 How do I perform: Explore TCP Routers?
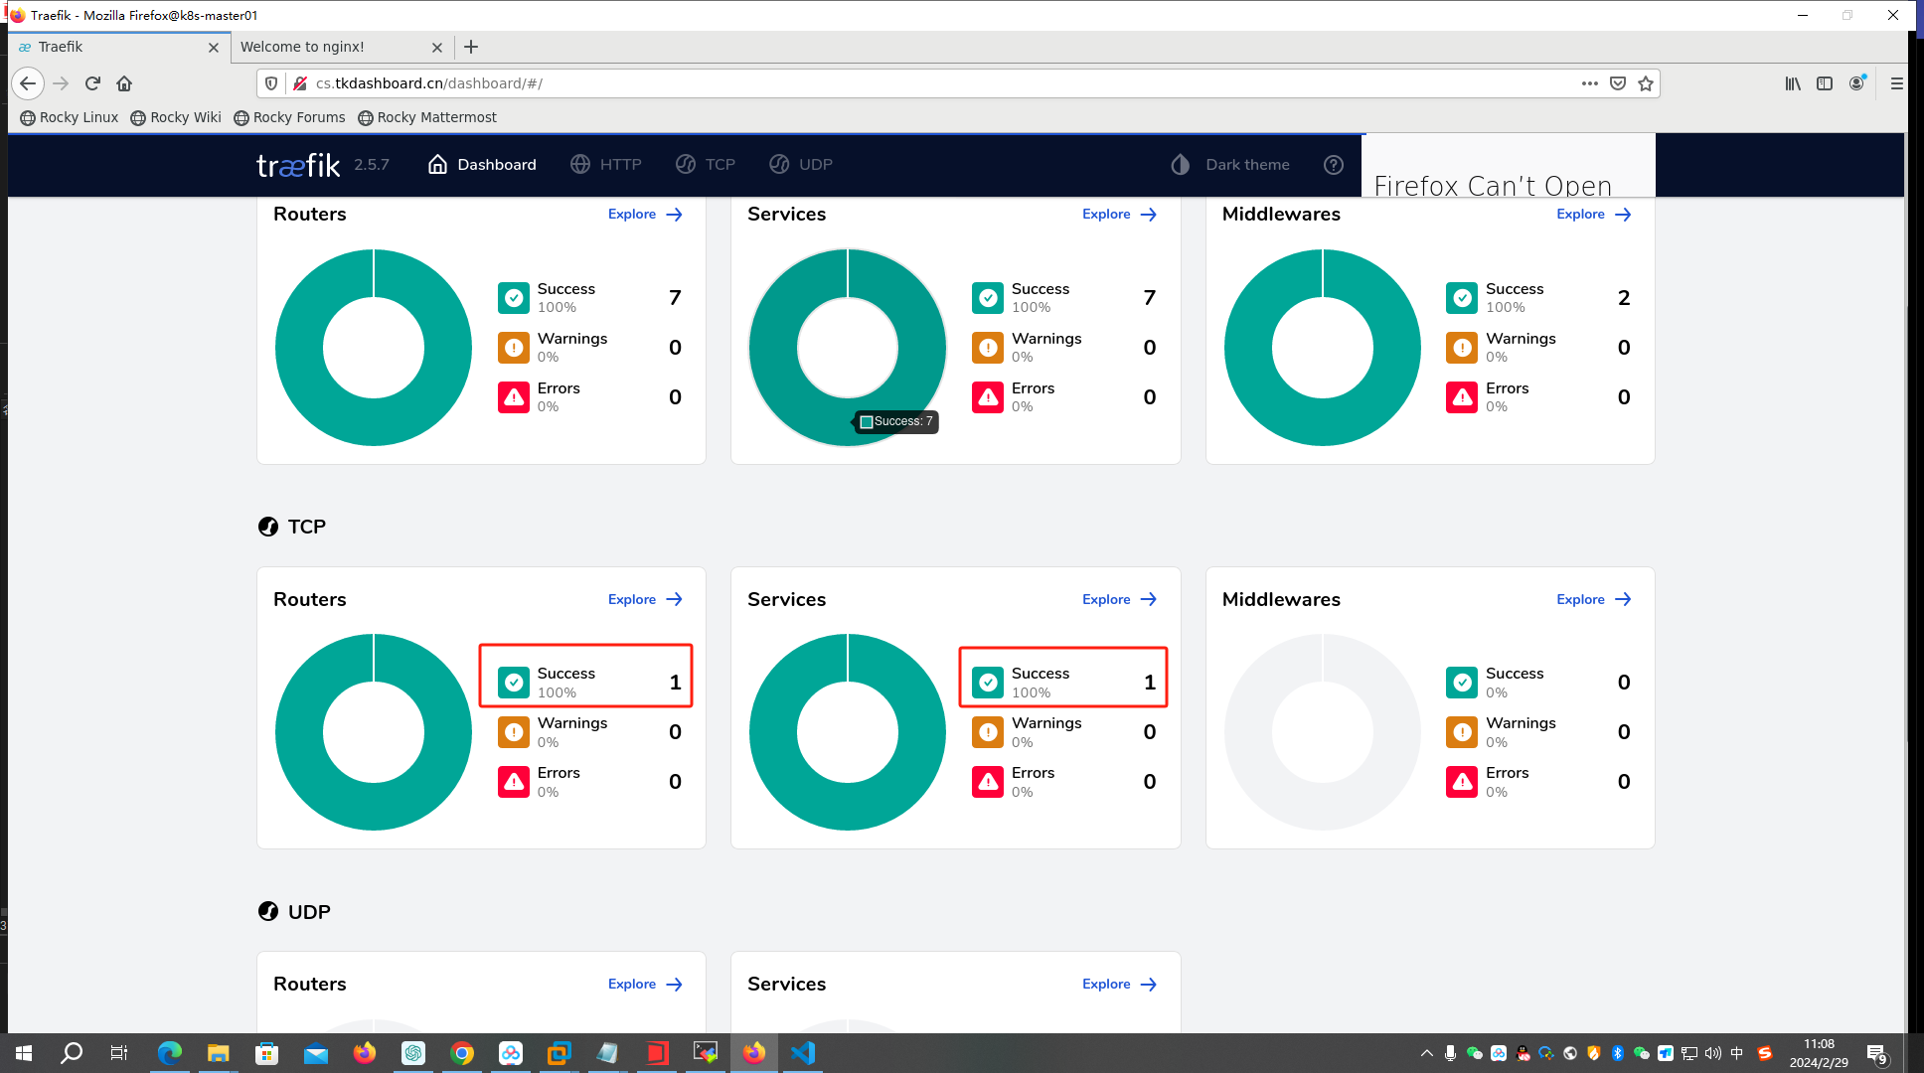pos(645,600)
